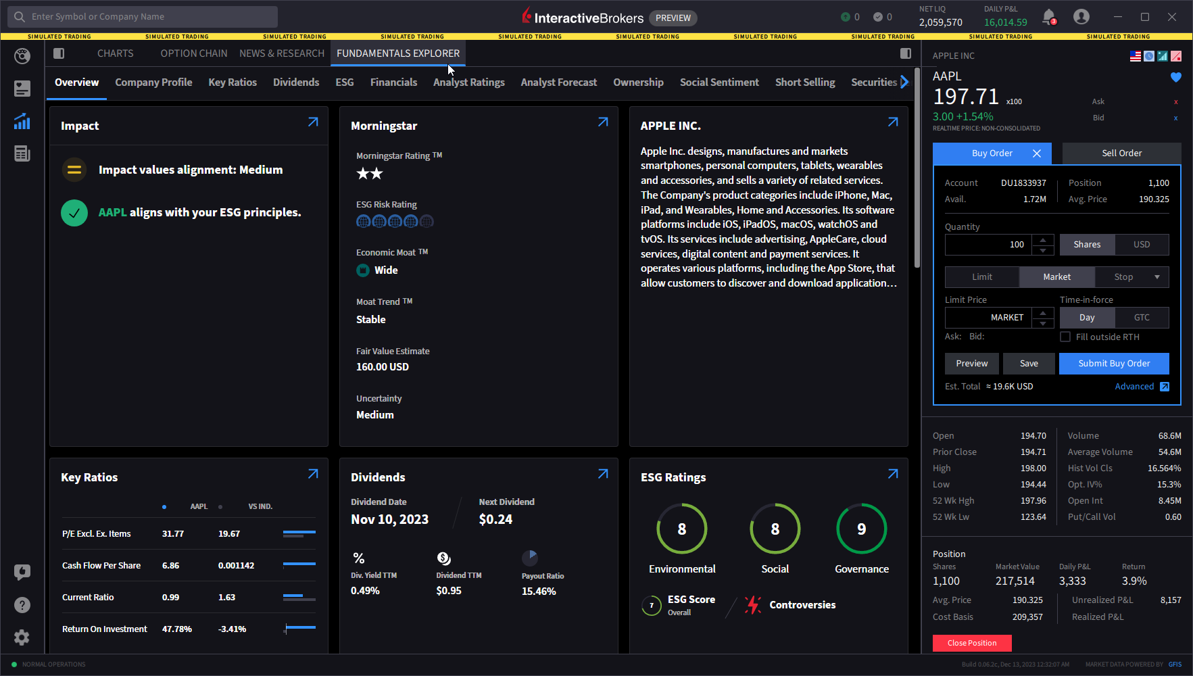1193x676 pixels.
Task: Open the second icon in the left sidebar
Action: 22,89
